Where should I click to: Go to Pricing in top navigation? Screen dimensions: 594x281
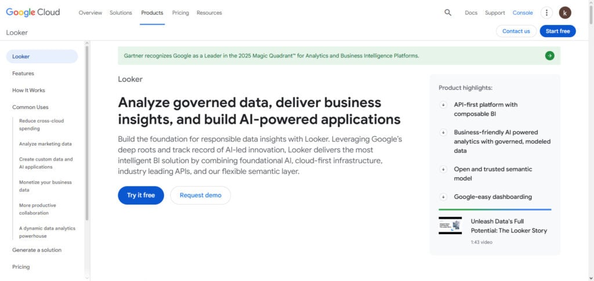[x=180, y=13]
